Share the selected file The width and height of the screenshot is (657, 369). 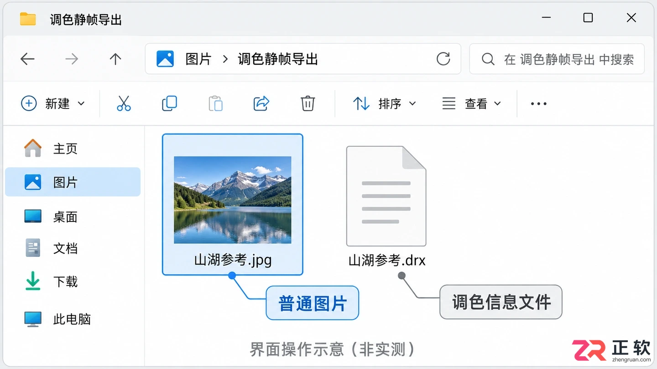(261, 103)
